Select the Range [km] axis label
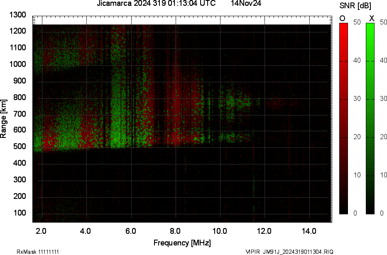387x255 pixels. click(x=4, y=119)
